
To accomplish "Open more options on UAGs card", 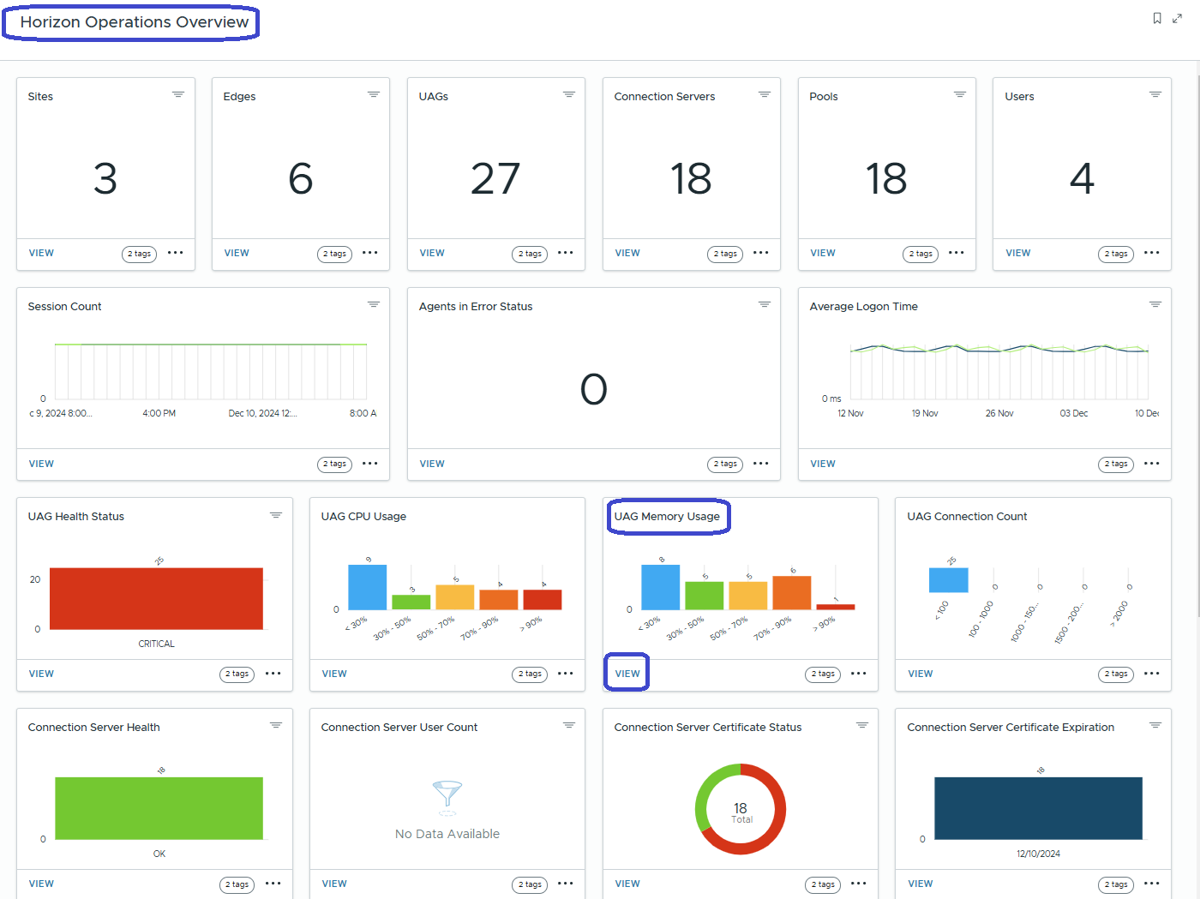I will pos(566,253).
